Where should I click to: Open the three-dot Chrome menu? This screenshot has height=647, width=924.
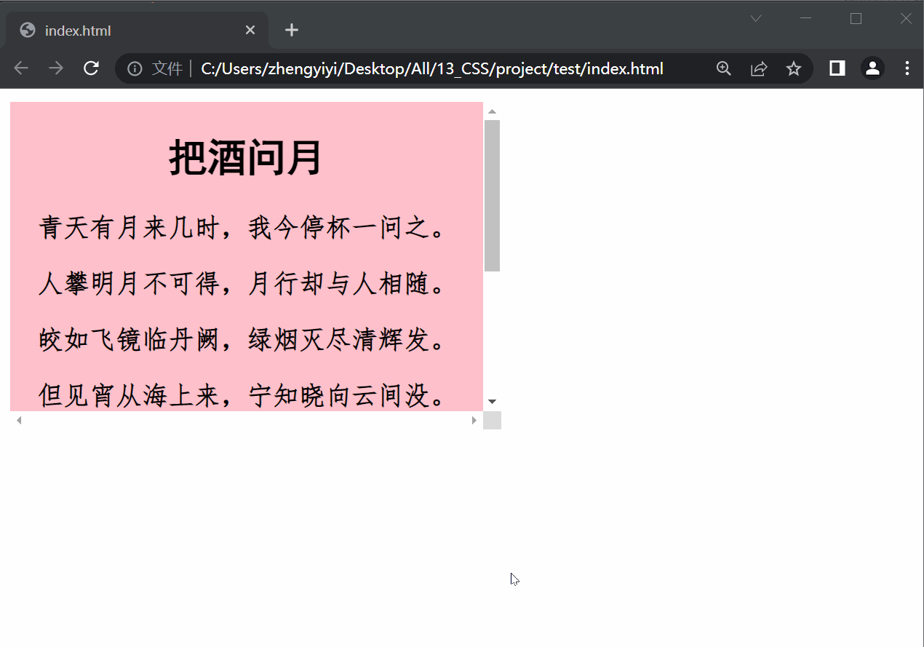907,68
